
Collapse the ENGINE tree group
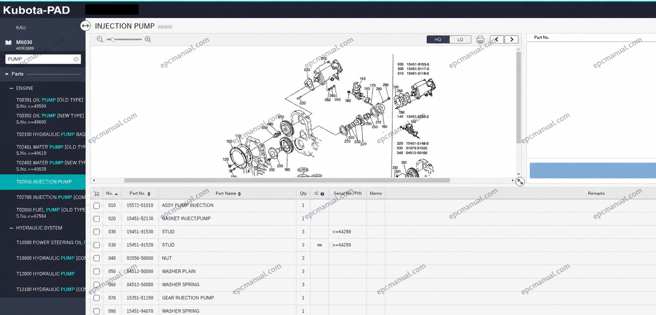[x=11, y=88]
